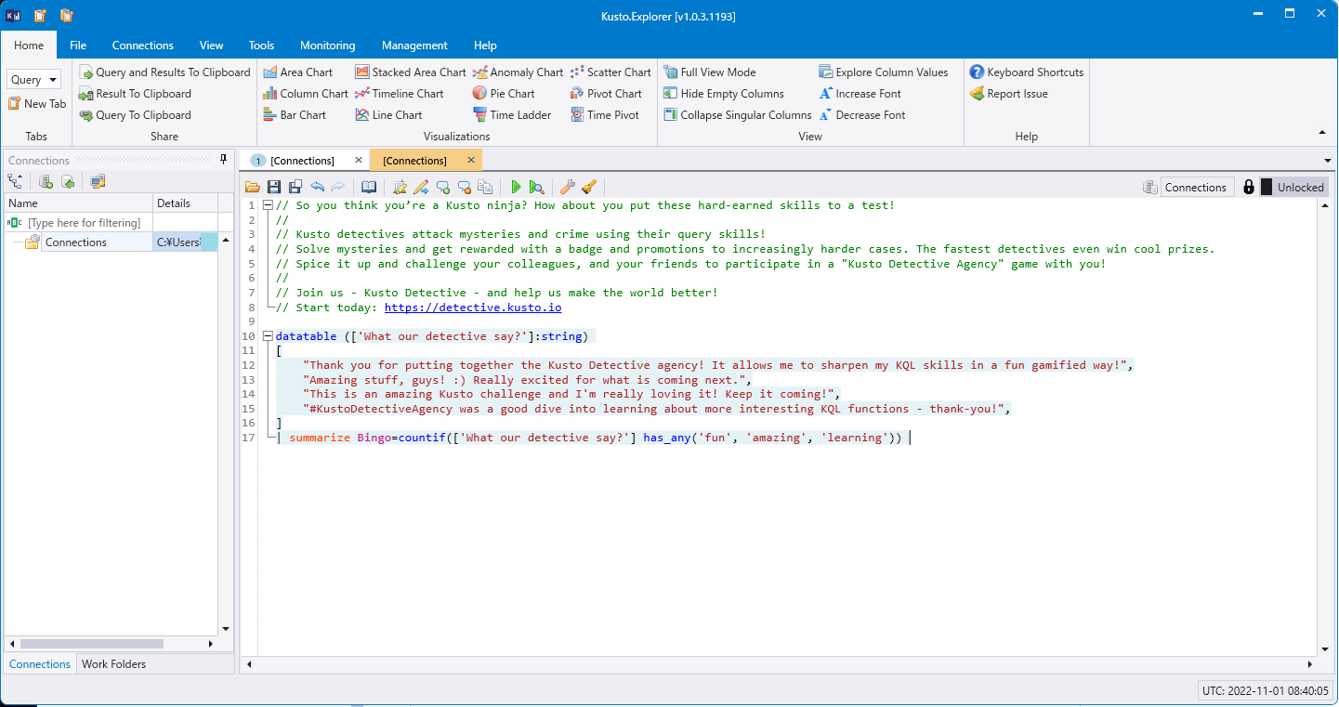Image resolution: width=1339 pixels, height=707 pixels.
Task: Open the Tools ribbon tab
Action: point(261,45)
